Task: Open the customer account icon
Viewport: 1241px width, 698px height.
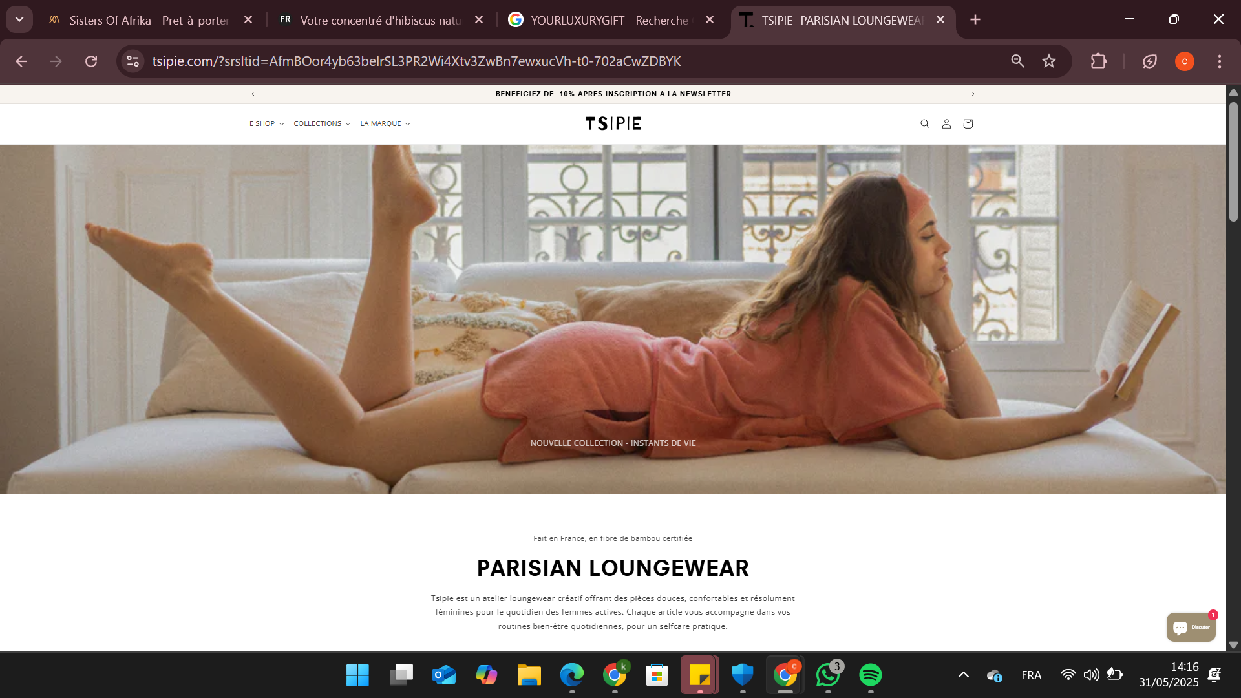Action: pos(946,123)
